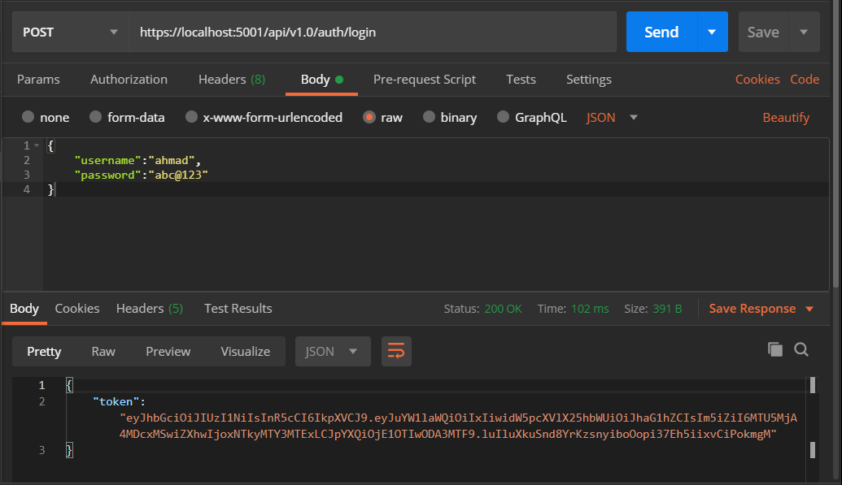Viewport: 842px width, 485px height.
Task: Open the Pre-request Script tab
Action: click(x=424, y=80)
